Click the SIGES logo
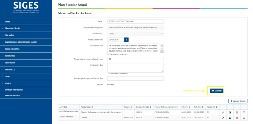The width and height of the screenshot is (253, 124). [26, 7]
